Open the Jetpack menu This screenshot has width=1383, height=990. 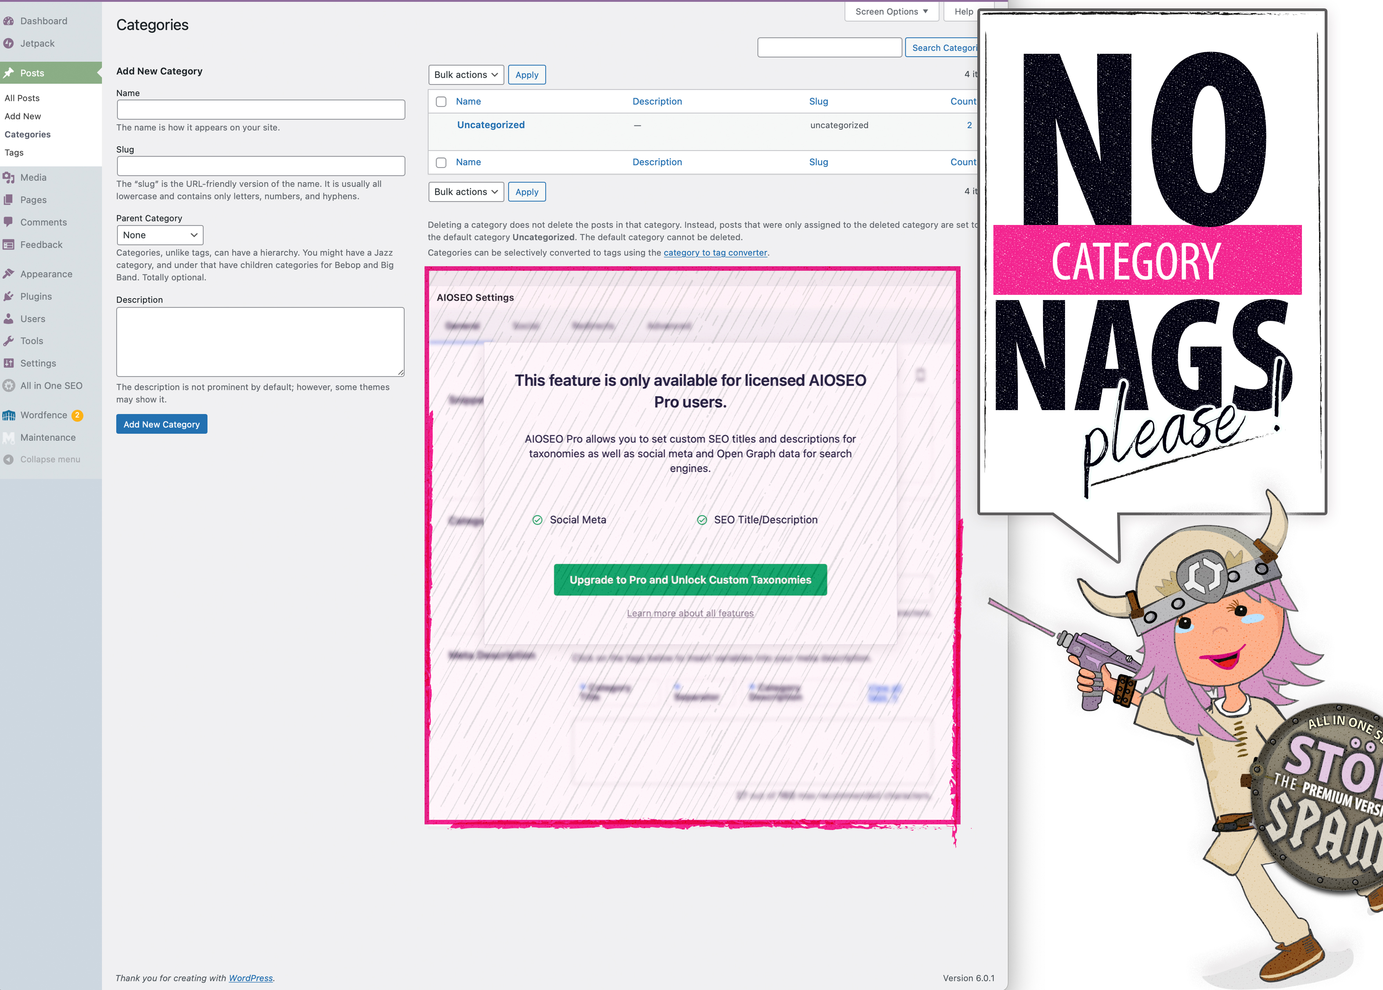(37, 43)
